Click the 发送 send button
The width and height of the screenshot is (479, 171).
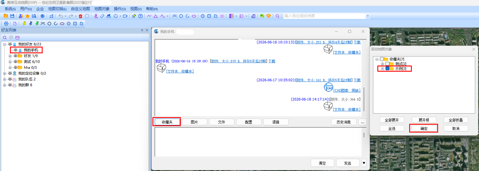(x=348, y=163)
